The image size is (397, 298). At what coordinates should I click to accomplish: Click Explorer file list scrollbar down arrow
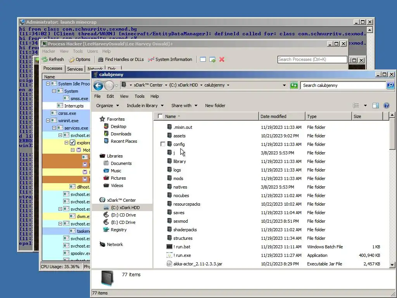392,265
